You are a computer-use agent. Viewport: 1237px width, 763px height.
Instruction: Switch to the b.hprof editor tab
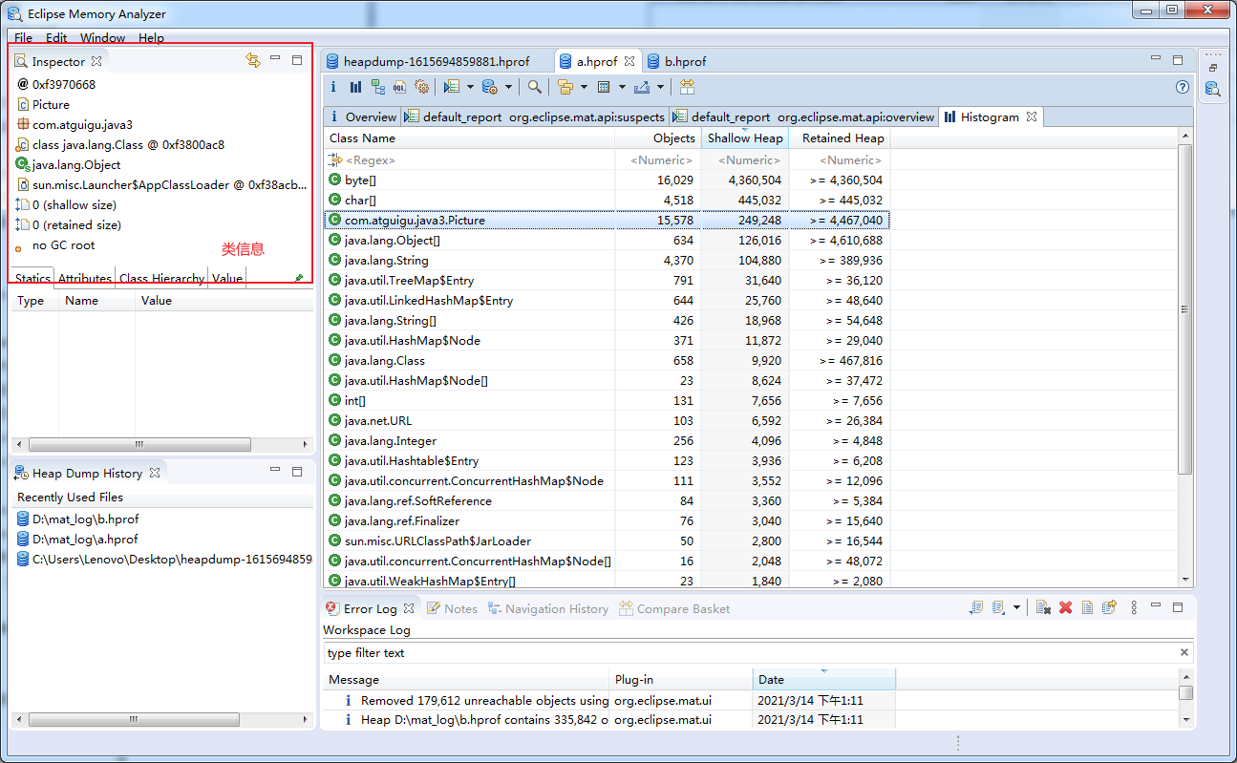click(677, 61)
